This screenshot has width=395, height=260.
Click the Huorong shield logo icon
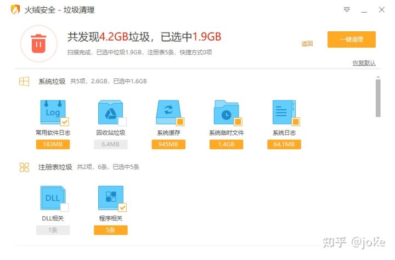pyautogui.click(x=15, y=10)
